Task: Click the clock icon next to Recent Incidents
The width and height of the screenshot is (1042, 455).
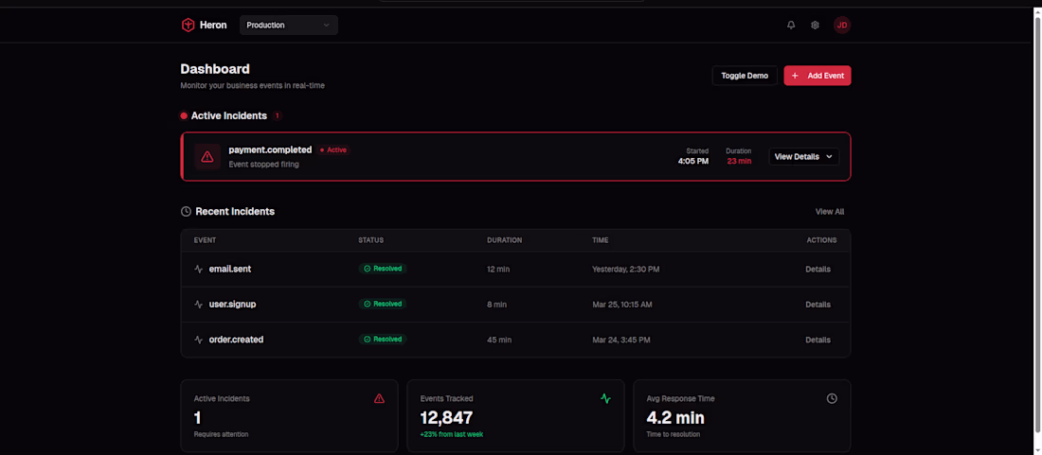Action: coord(186,212)
